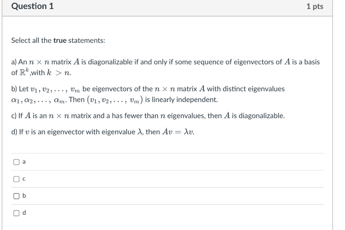345x230 pixels.
Task: Toggle the last checkbox in the list
Action: (x=15, y=212)
